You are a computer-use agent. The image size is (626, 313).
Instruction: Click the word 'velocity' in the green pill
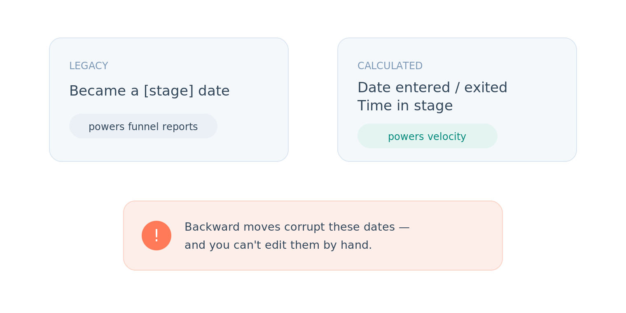[x=448, y=136]
